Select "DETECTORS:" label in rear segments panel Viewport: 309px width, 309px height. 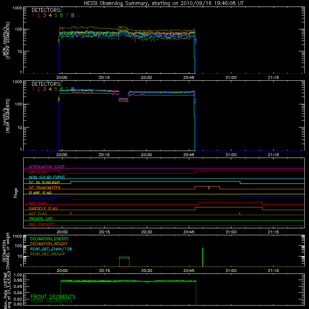coord(47,84)
